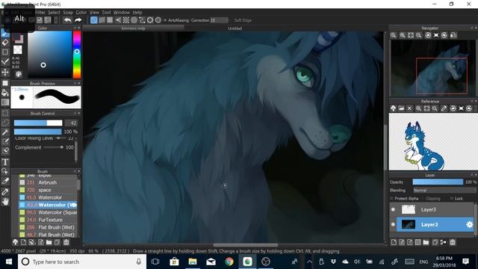This screenshot has width=478, height=269.
Task: Open the Filter menu
Action: click(x=40, y=12)
